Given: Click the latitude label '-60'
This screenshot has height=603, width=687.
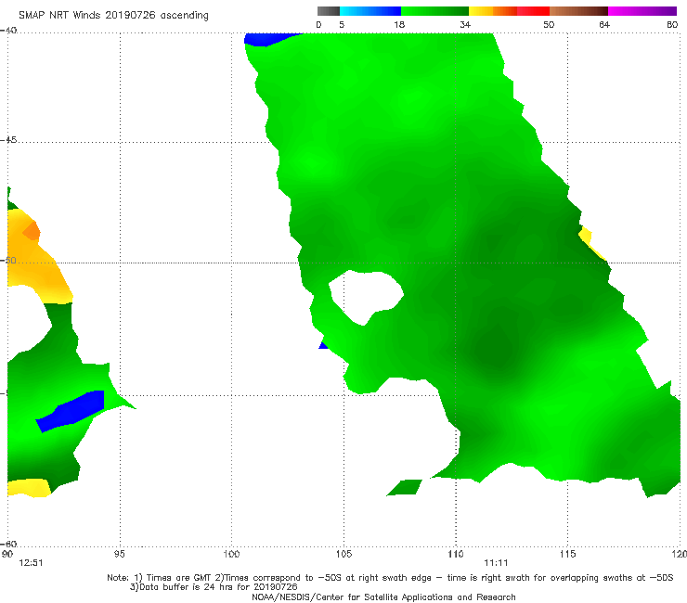Looking at the screenshot, I should (8, 544).
